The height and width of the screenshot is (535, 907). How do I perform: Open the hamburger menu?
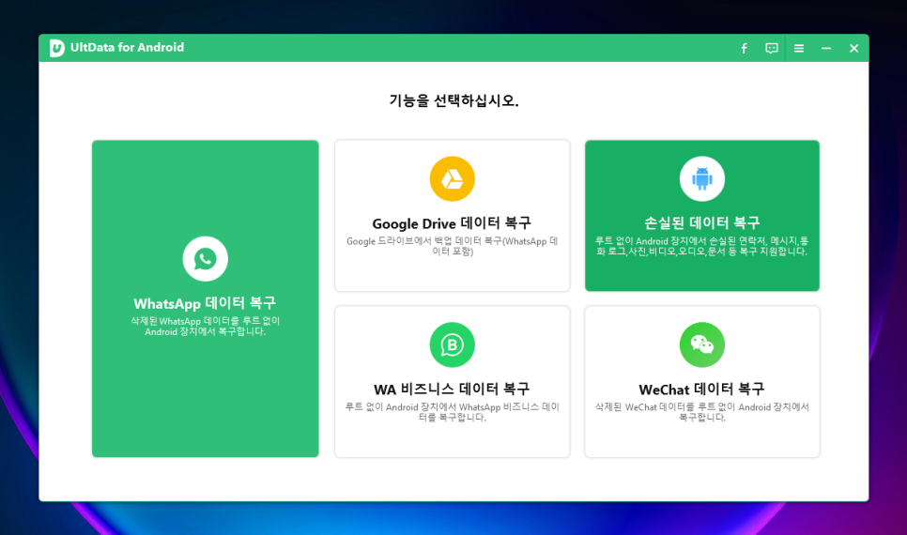pos(799,49)
